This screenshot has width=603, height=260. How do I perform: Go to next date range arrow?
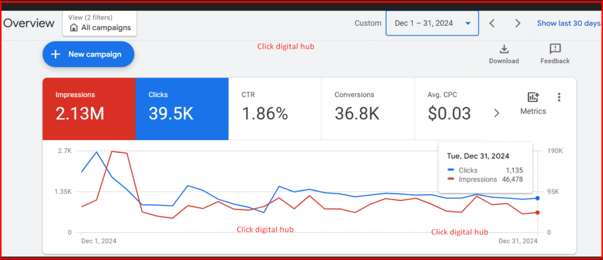[x=518, y=24]
